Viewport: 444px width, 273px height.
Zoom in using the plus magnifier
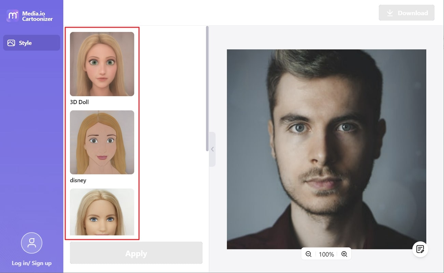pyautogui.click(x=344, y=254)
